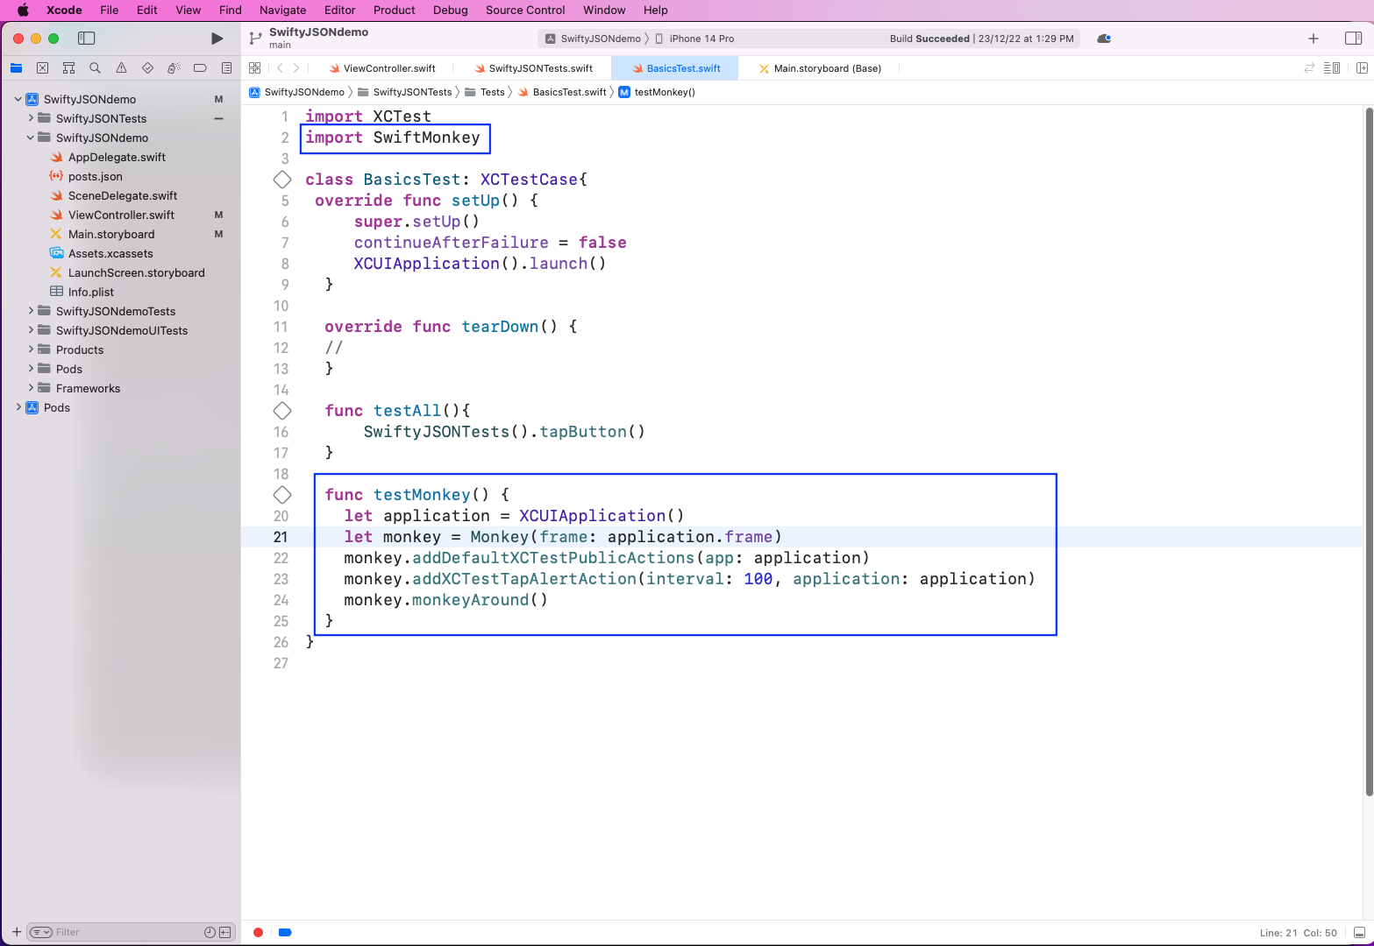Toggle the debug area button at bottom right
The image size is (1374, 946).
click(x=1359, y=933)
